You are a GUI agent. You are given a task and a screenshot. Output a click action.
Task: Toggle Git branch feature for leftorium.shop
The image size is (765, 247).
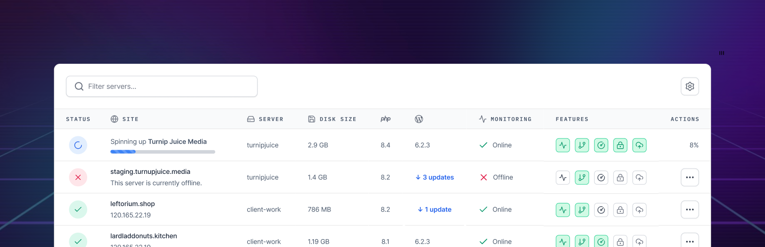(582, 209)
